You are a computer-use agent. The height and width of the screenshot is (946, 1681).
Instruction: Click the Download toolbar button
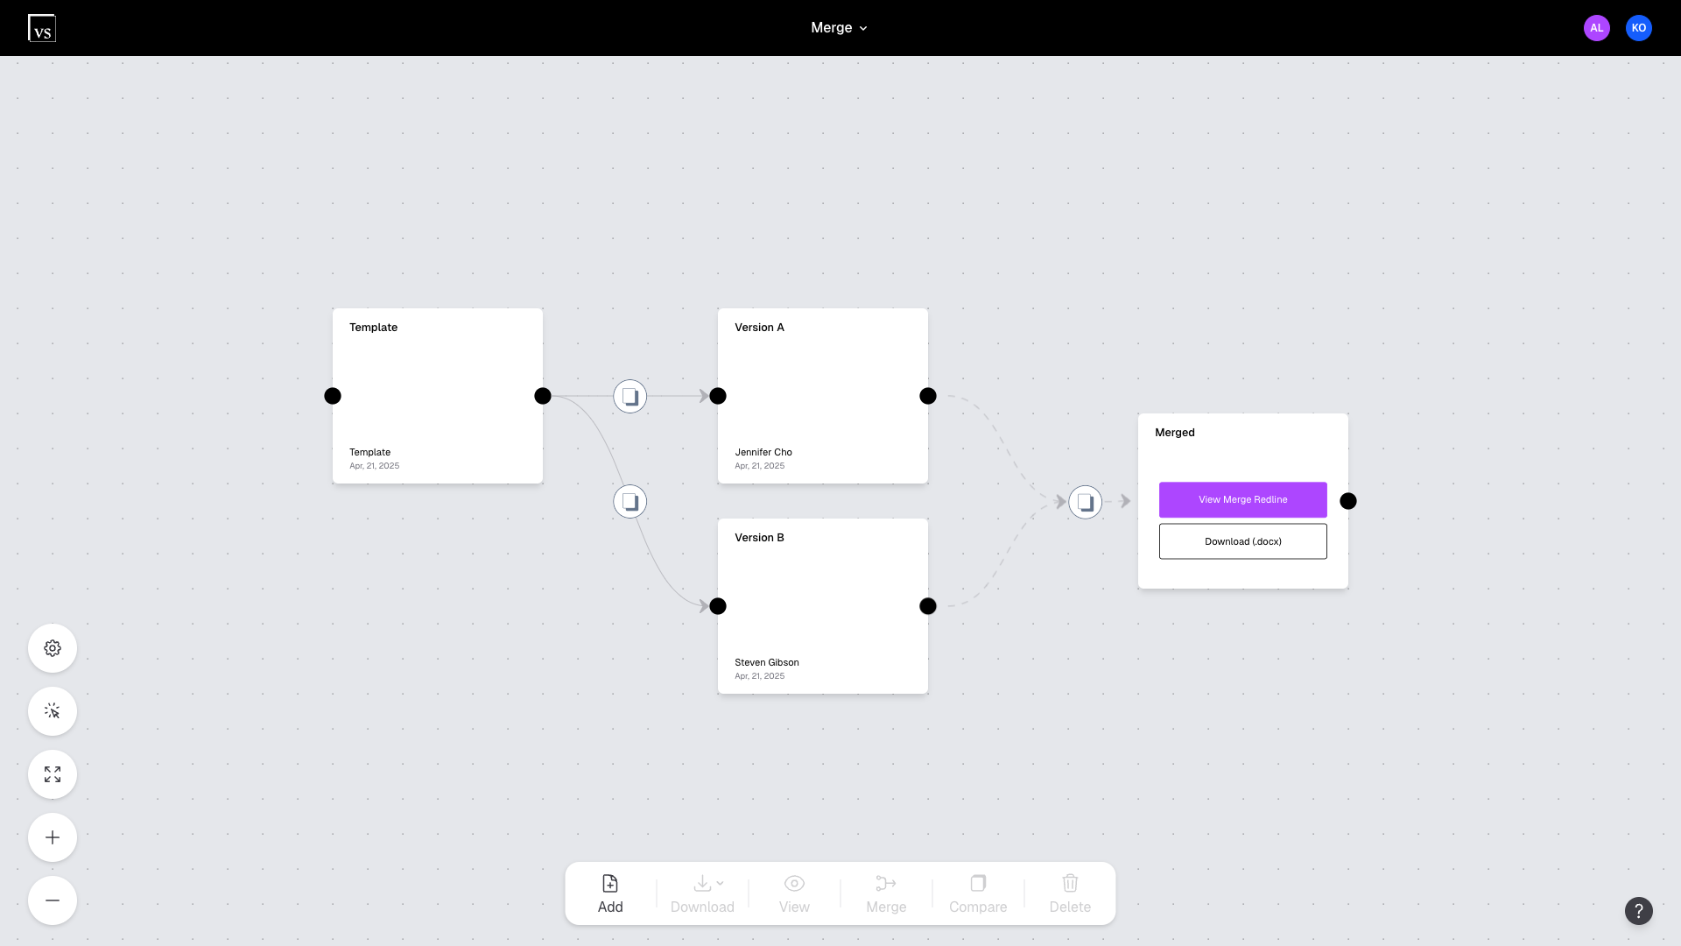click(x=702, y=893)
